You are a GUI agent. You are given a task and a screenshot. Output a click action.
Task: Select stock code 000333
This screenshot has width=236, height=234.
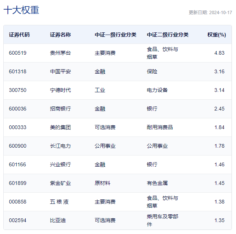[17, 127]
